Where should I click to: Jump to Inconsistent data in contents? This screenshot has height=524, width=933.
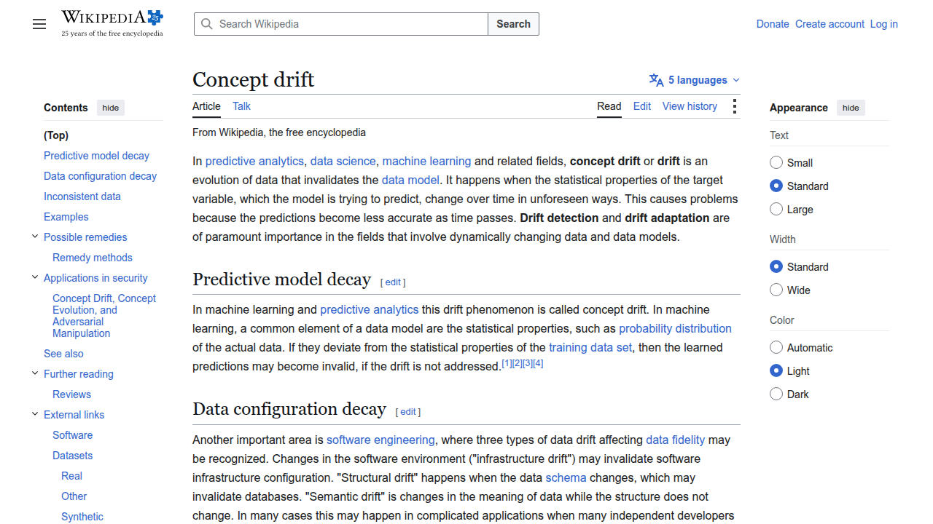(82, 196)
